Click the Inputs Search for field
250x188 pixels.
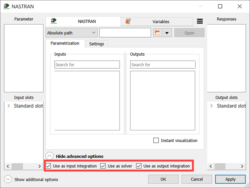tap(87, 64)
